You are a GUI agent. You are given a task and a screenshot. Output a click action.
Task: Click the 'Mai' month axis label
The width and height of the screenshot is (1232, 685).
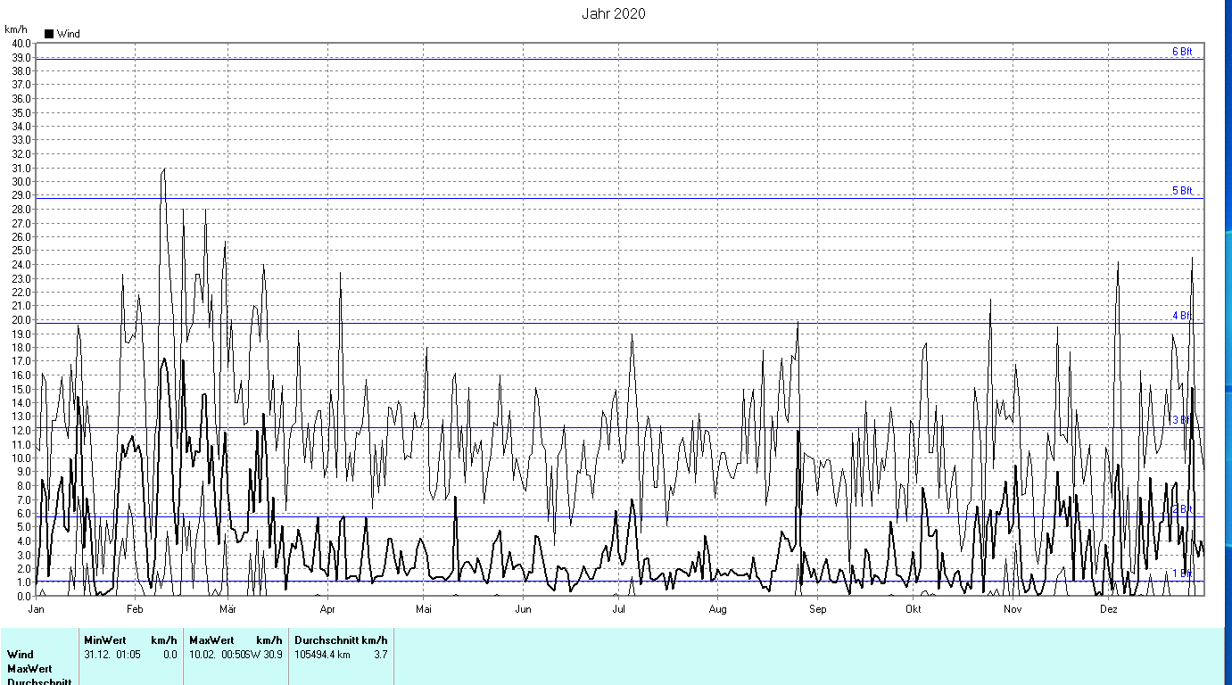click(x=424, y=610)
